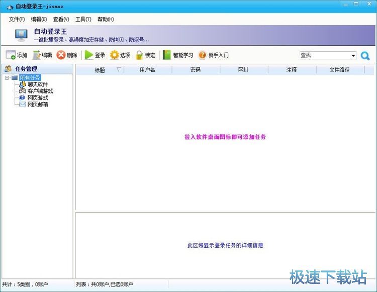Click the 网页邮箱 envelope icon
This screenshot has height=292, width=377.
pyautogui.click(x=22, y=104)
